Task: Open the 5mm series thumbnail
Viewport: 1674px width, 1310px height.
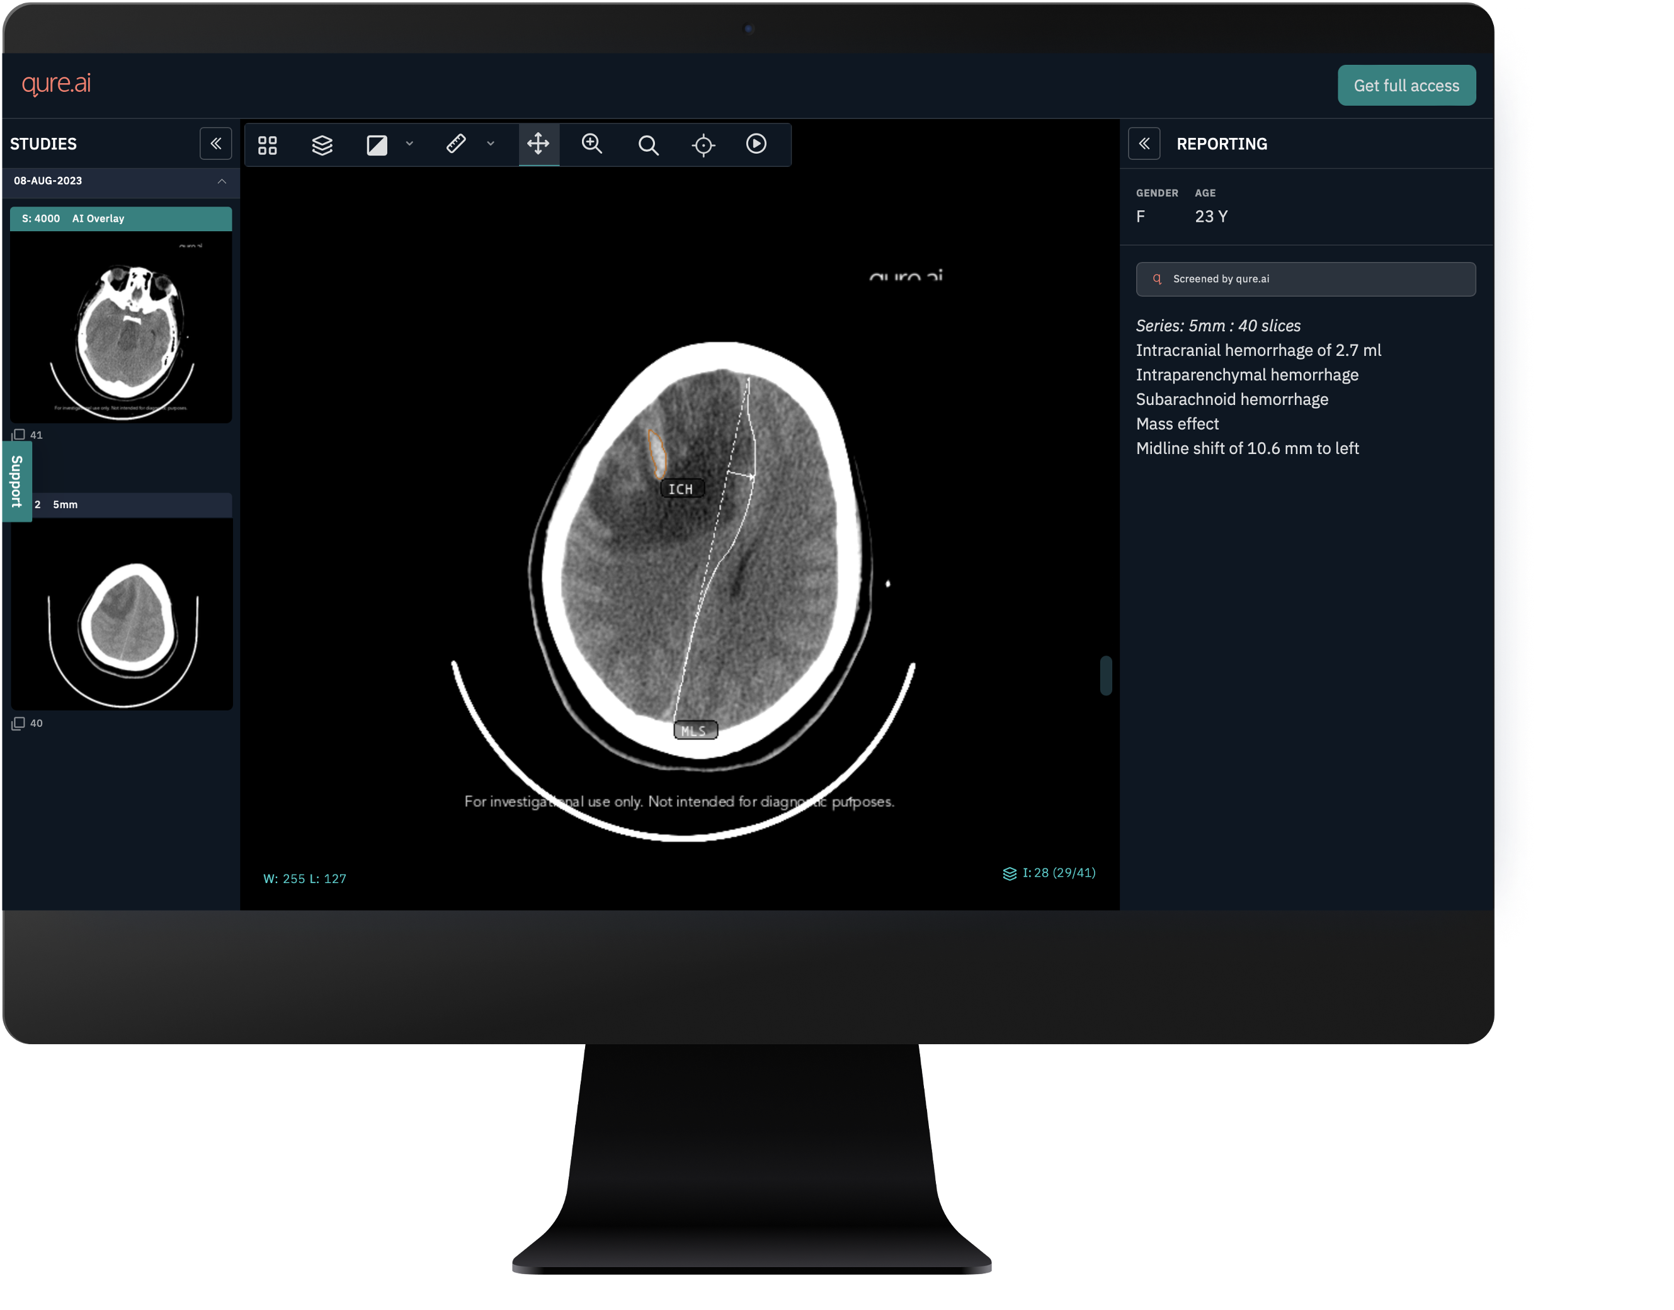Action: tap(121, 614)
